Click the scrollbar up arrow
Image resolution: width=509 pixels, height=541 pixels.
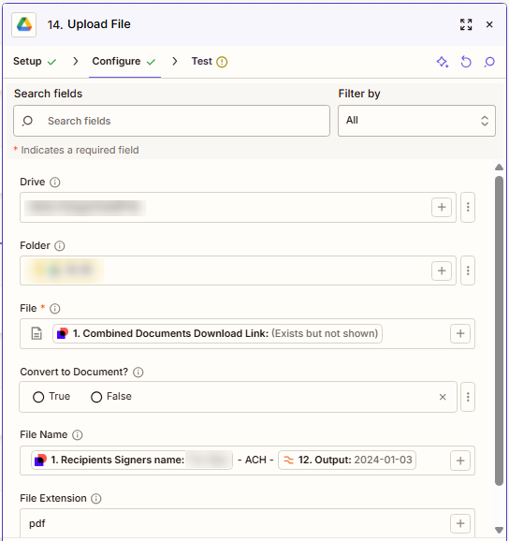point(499,168)
